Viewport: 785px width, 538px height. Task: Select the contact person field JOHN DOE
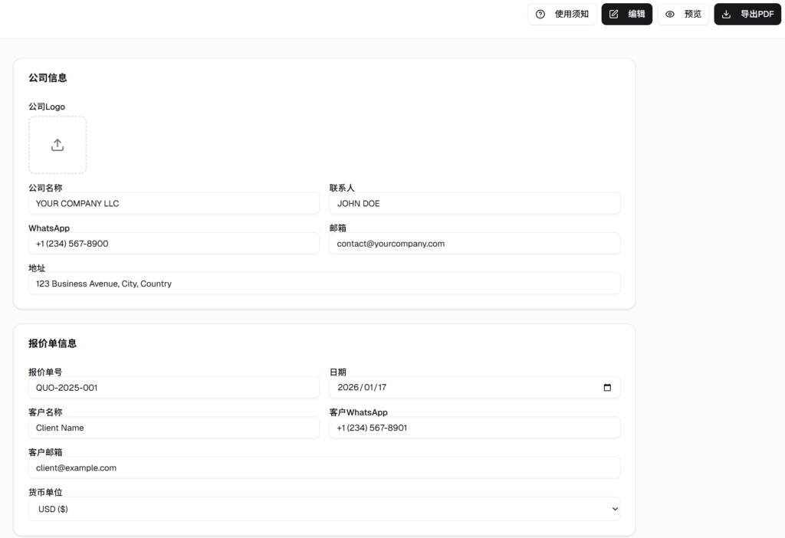(475, 204)
